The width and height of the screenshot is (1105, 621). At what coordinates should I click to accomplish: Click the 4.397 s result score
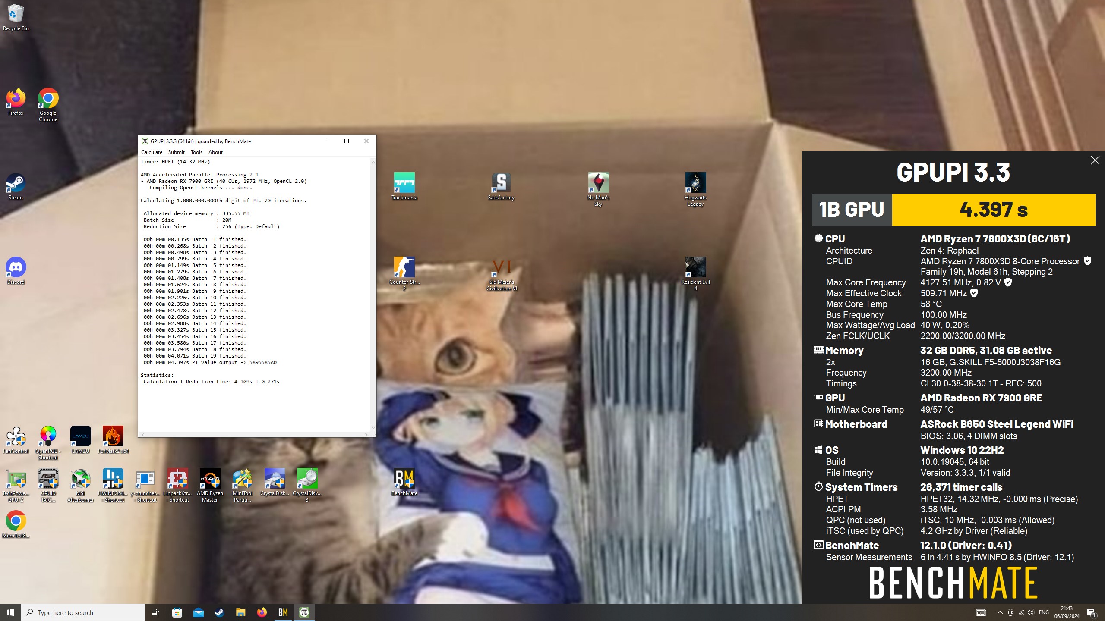pyautogui.click(x=994, y=210)
